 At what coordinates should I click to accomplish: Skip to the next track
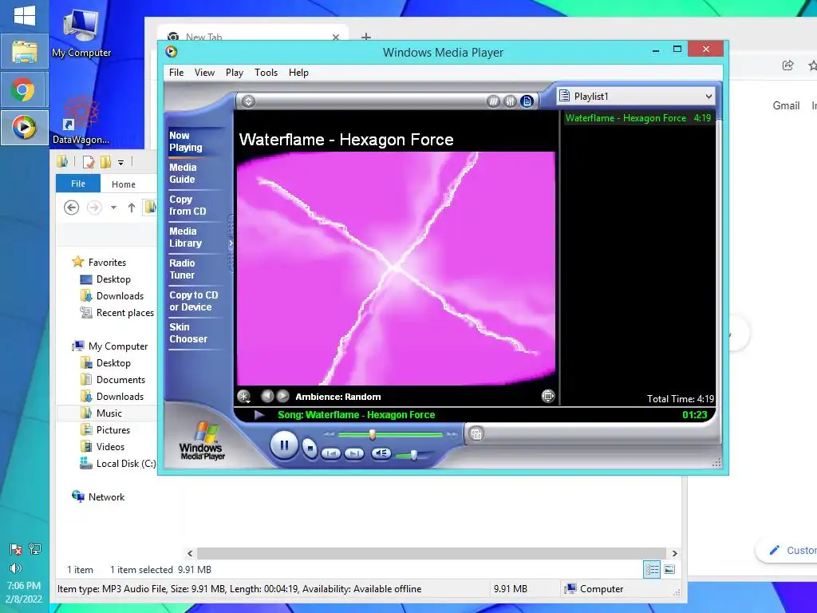point(353,453)
